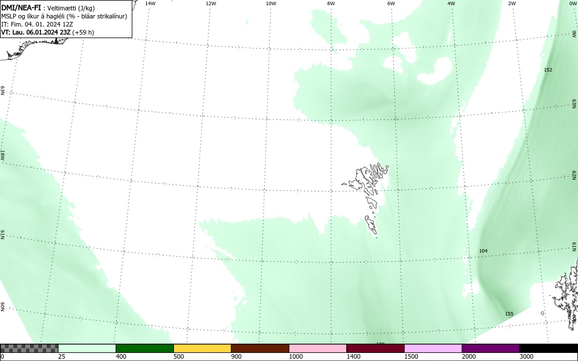The width and height of the screenshot is (578, 361).
Task: Click the purple 2000–3000 legend swatch
Action: pyautogui.click(x=491, y=348)
